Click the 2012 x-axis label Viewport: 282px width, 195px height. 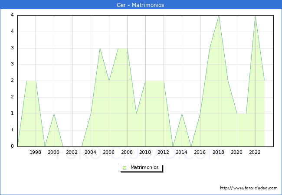[x=163, y=152]
